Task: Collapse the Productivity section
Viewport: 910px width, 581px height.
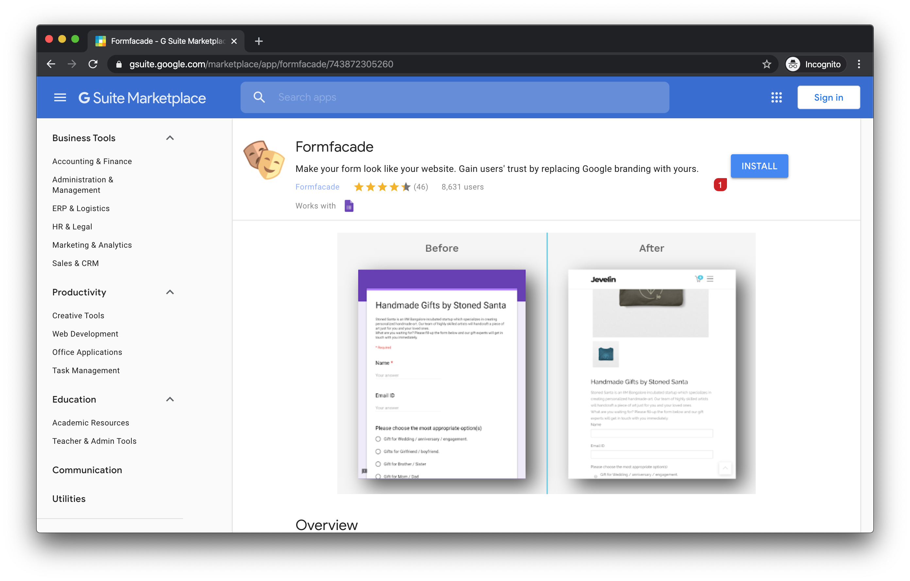Action: click(170, 292)
